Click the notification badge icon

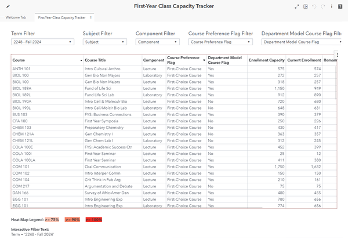point(340,6)
